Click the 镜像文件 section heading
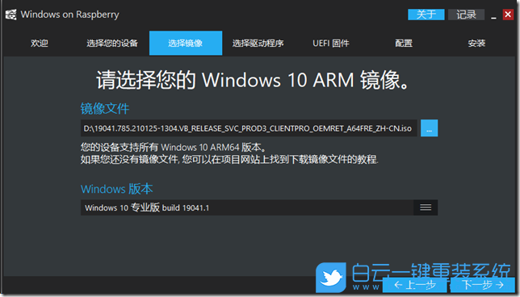520x297 pixels. coord(105,109)
